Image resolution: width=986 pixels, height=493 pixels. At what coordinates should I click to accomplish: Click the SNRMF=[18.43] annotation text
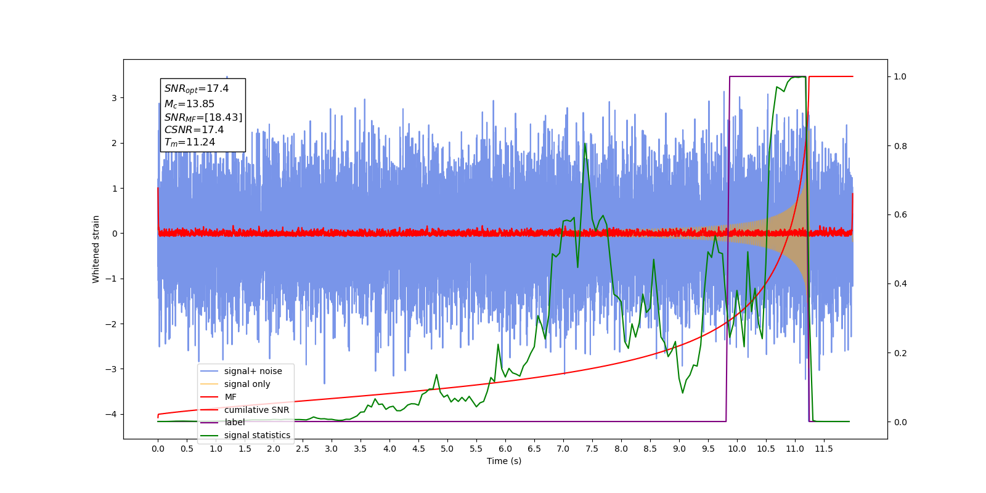203,117
